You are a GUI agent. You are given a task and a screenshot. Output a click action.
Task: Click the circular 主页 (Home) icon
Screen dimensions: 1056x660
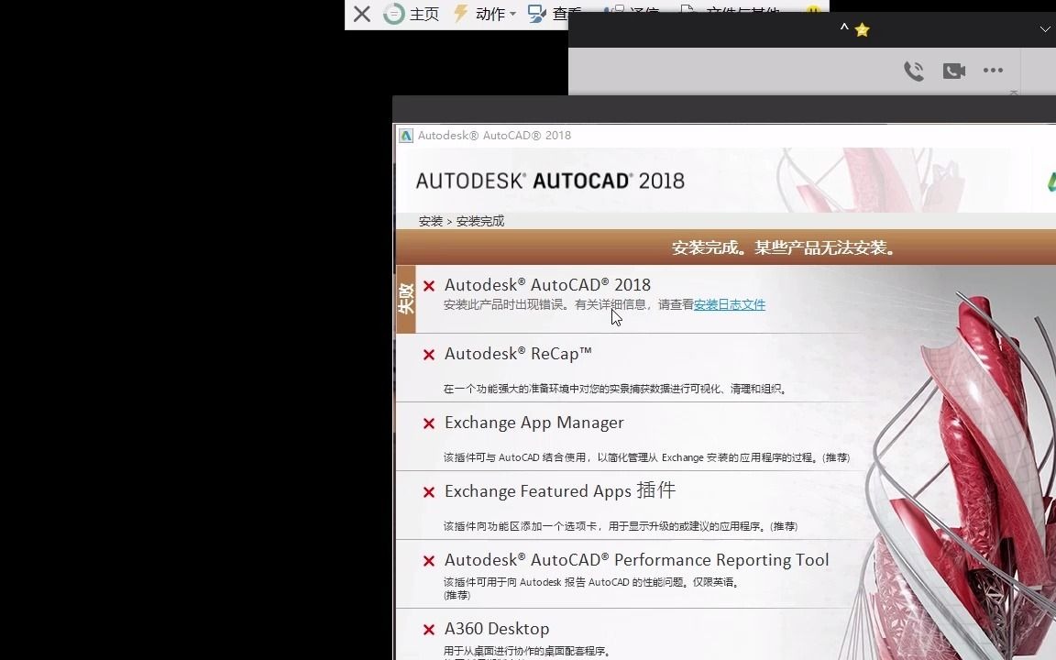(x=392, y=14)
